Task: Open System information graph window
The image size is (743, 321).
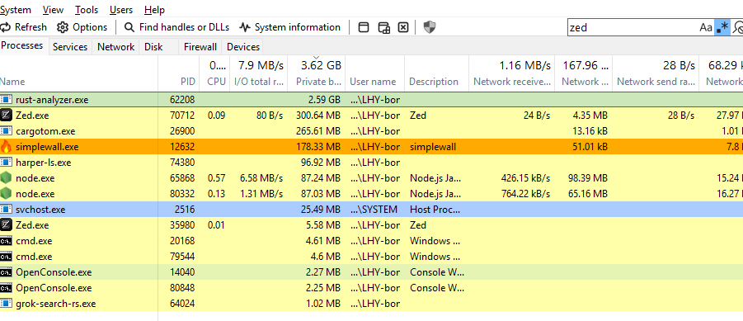Action: [290, 27]
